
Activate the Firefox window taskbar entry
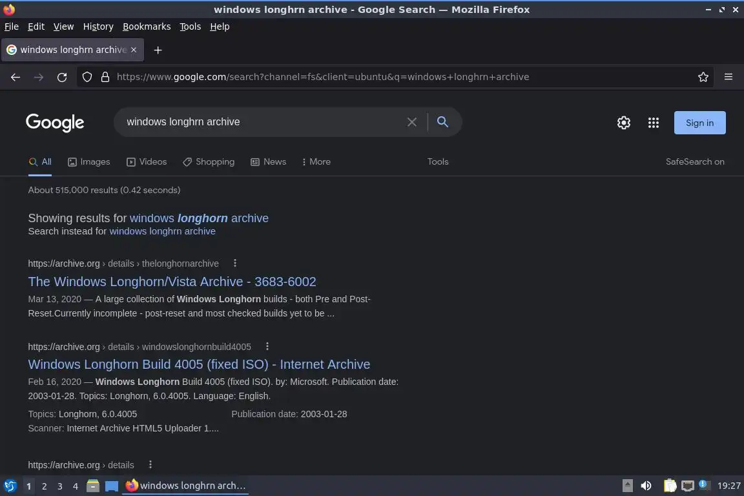pos(186,486)
